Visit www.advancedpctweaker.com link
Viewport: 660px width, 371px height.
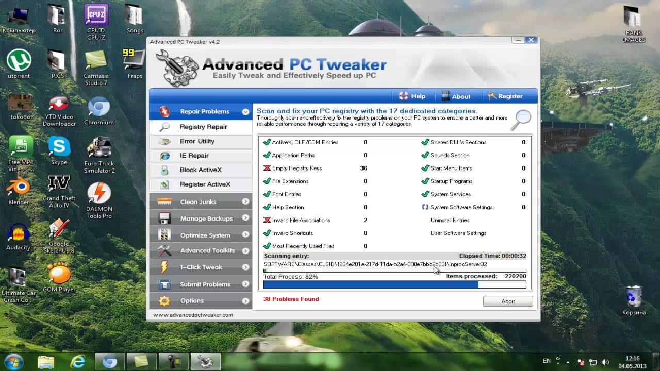click(x=193, y=315)
